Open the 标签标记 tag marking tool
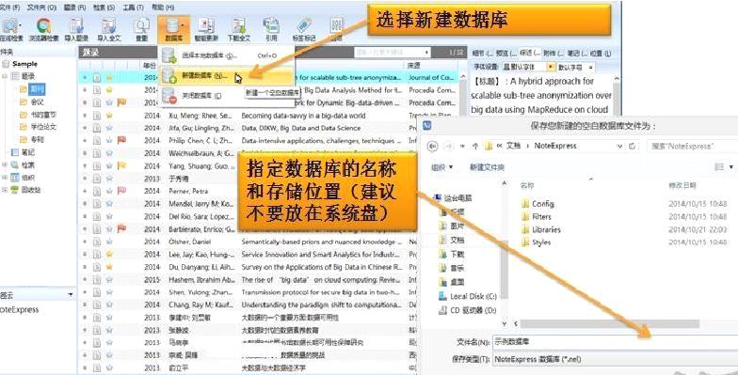This screenshot has height=375, width=738. pyautogui.click(x=303, y=29)
